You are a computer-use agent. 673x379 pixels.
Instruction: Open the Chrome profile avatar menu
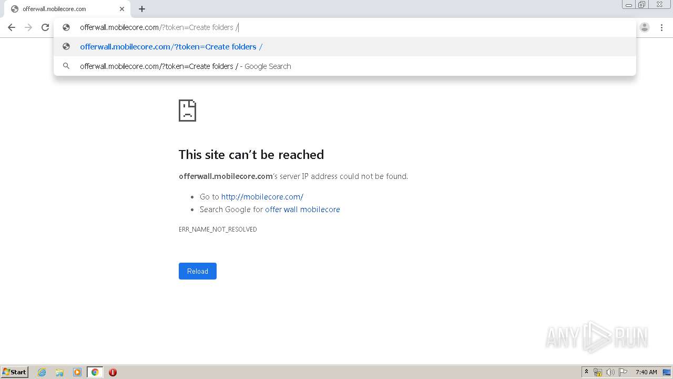click(x=645, y=27)
